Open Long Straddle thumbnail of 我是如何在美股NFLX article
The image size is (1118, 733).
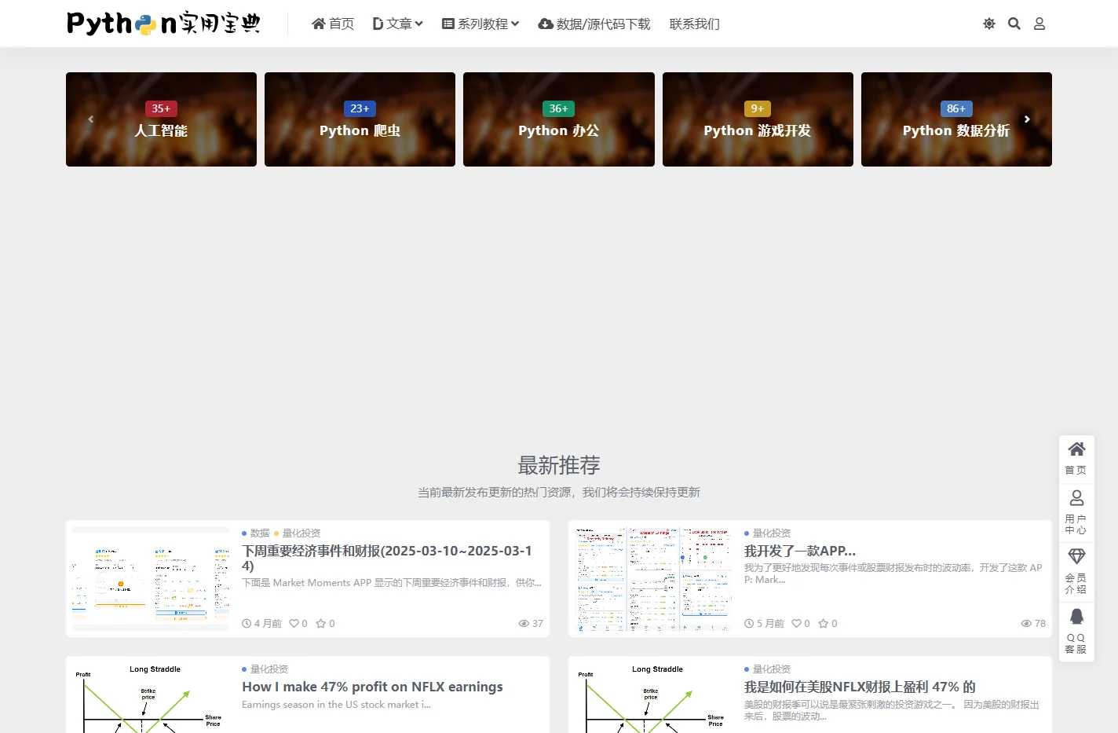click(x=653, y=698)
